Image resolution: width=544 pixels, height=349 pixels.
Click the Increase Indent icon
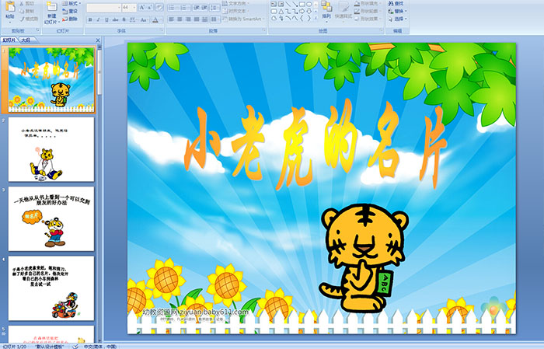[204, 8]
